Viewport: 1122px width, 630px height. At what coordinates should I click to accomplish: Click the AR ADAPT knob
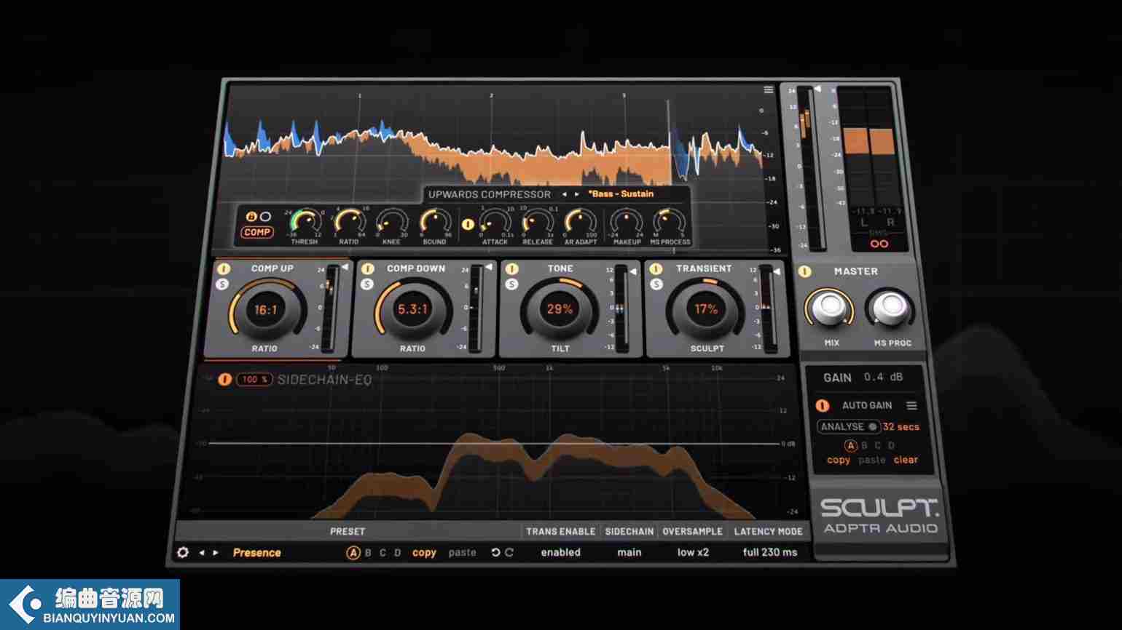tap(581, 221)
